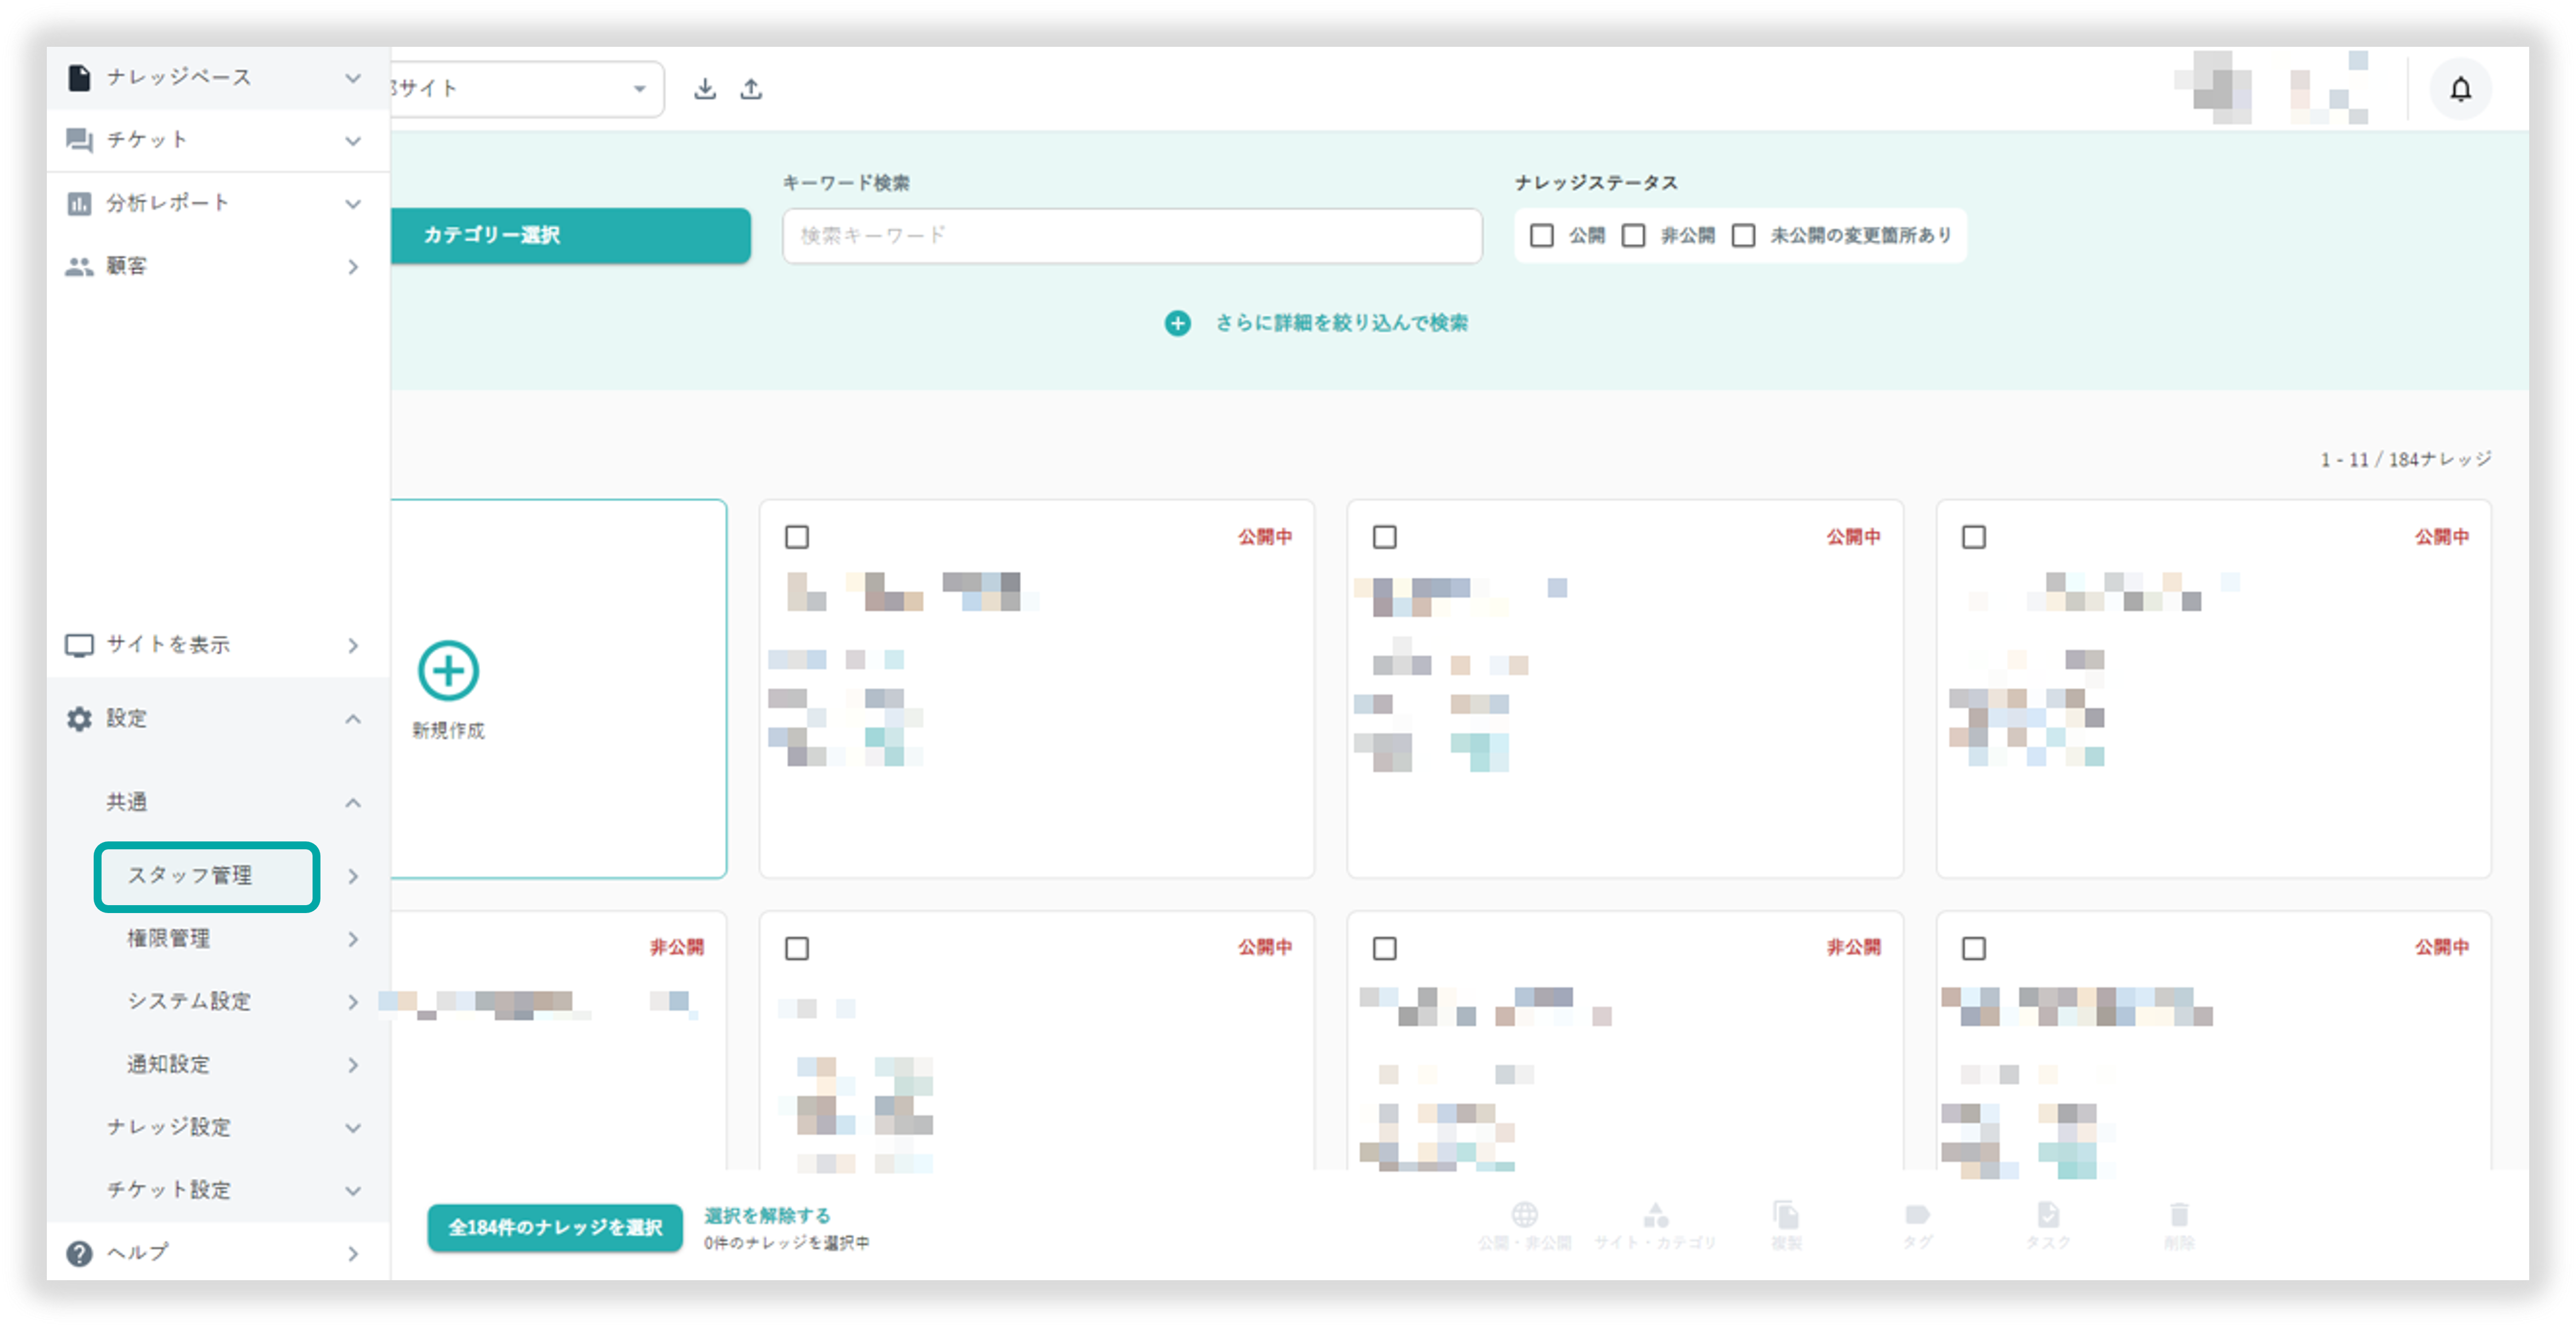Click the download icon in top toolbar
2576x1327 pixels.
pos(705,89)
